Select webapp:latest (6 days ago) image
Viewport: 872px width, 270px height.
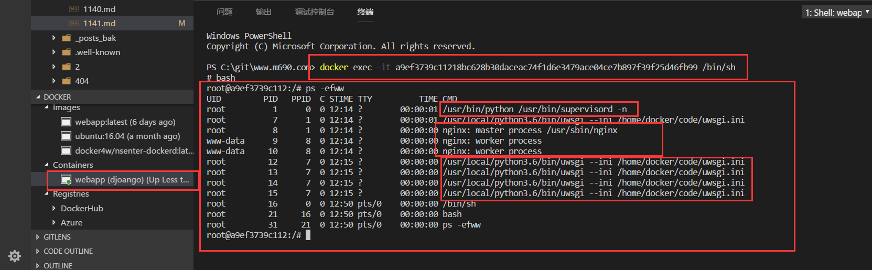tap(125, 122)
